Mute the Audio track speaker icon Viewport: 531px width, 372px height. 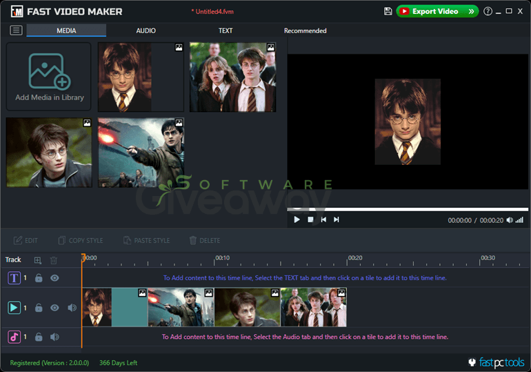click(54, 337)
